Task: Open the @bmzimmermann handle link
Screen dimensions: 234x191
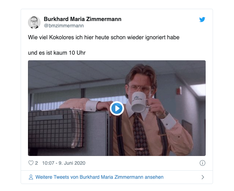Action: coord(64,26)
